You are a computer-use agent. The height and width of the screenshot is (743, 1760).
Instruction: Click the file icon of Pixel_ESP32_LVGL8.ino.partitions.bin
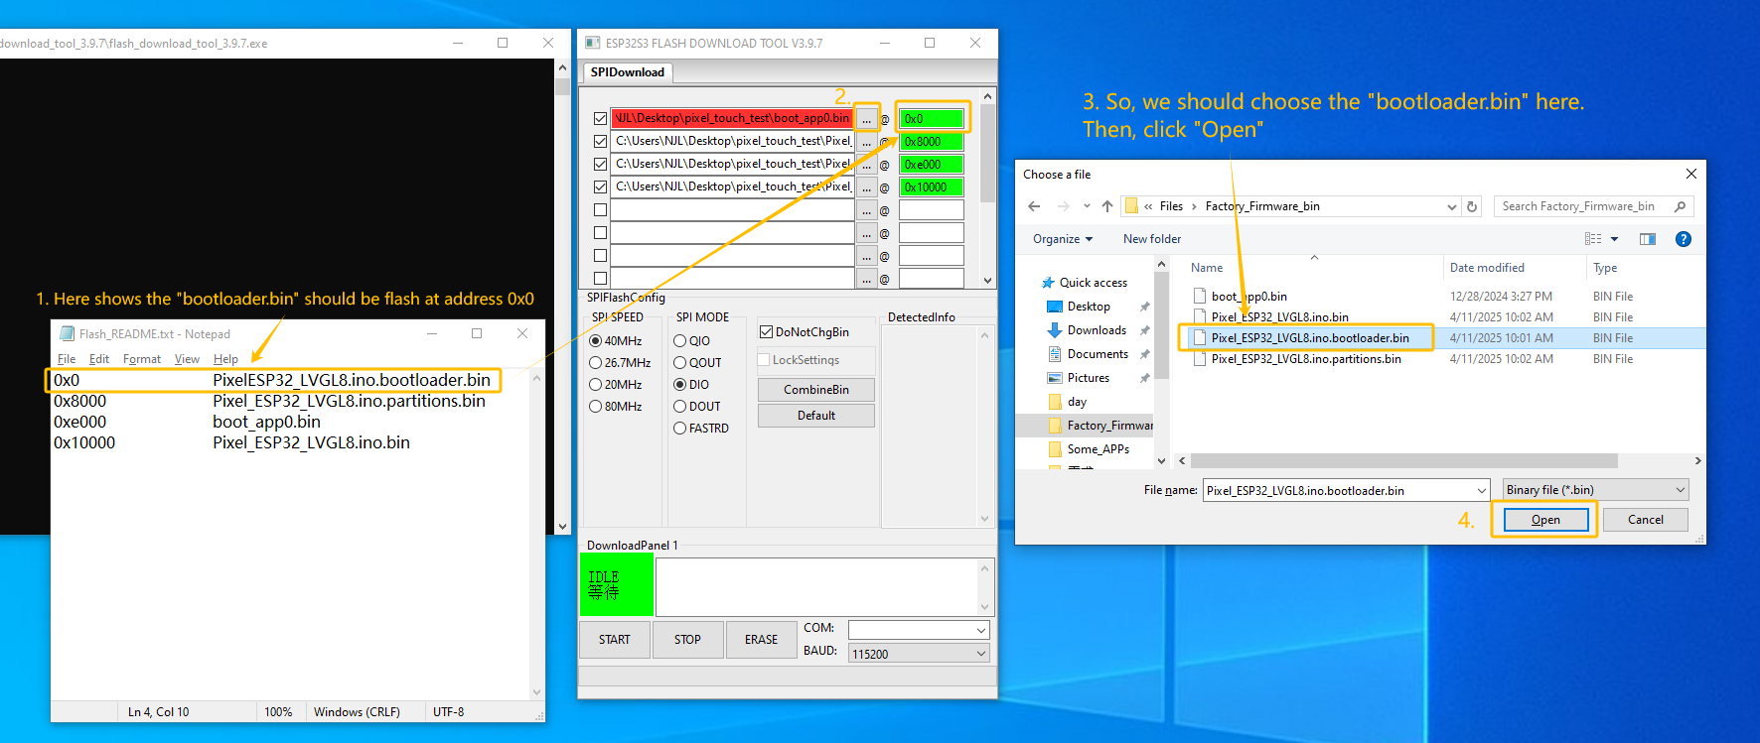1200,358
